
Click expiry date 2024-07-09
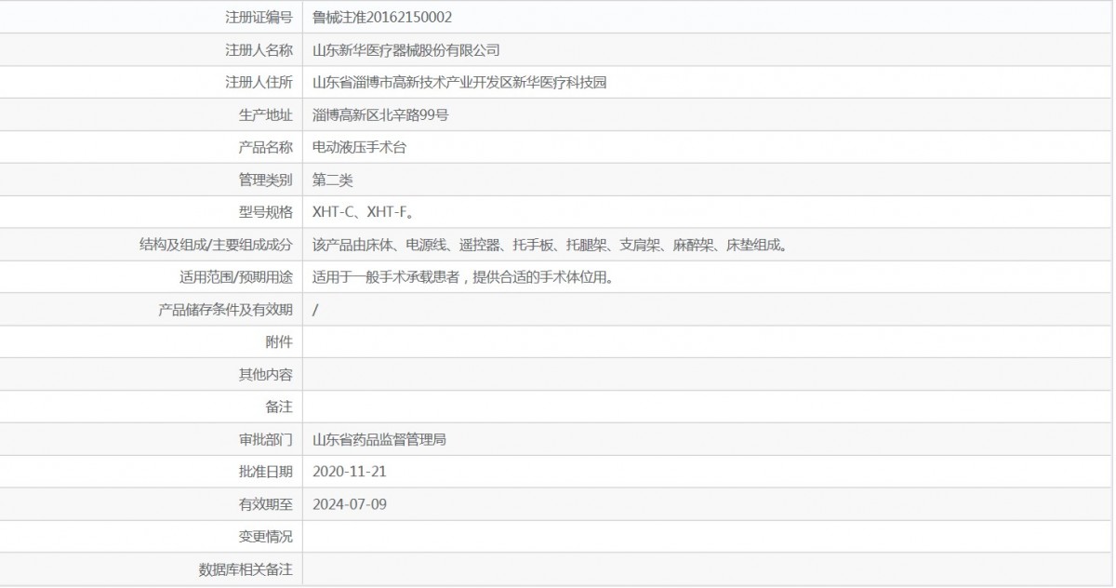350,504
